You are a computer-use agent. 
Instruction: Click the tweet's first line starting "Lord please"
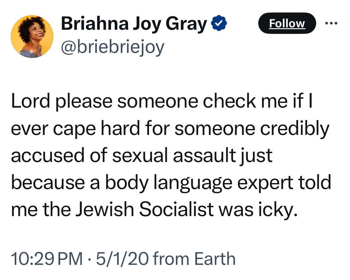tap(160, 101)
